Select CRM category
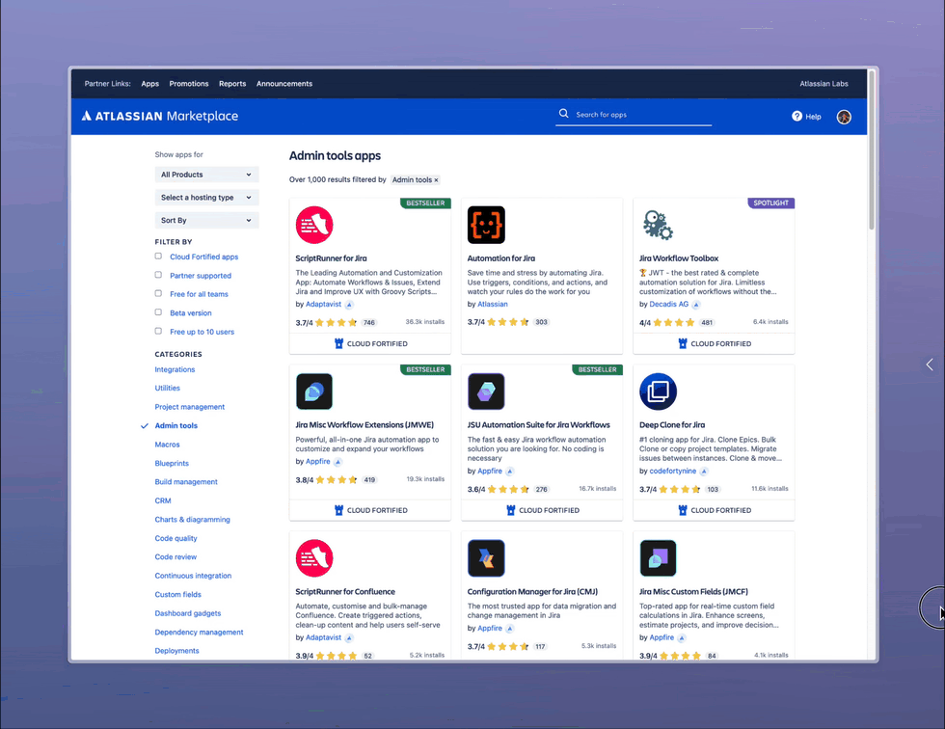The image size is (945, 729). coord(163,500)
